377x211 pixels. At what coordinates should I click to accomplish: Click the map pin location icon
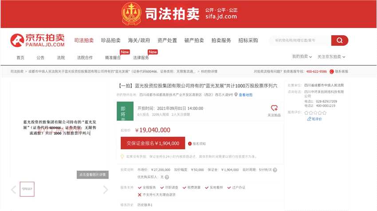236,95
